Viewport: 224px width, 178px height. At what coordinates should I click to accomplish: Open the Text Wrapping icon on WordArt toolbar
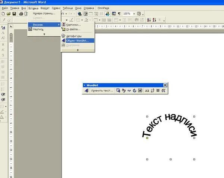140,90
